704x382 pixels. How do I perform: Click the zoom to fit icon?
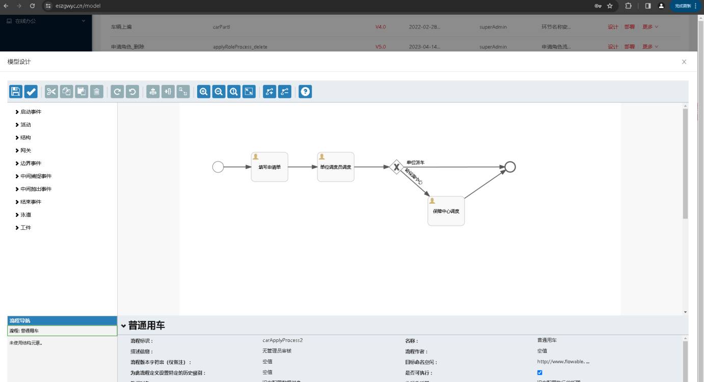249,92
